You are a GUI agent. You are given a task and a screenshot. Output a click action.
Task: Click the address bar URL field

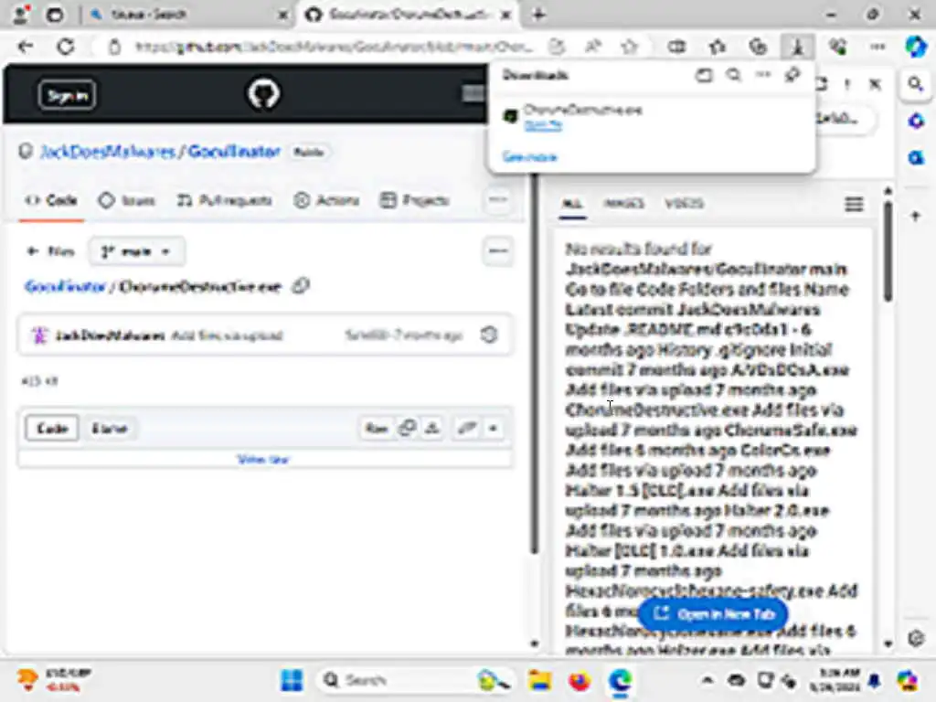pyautogui.click(x=333, y=47)
